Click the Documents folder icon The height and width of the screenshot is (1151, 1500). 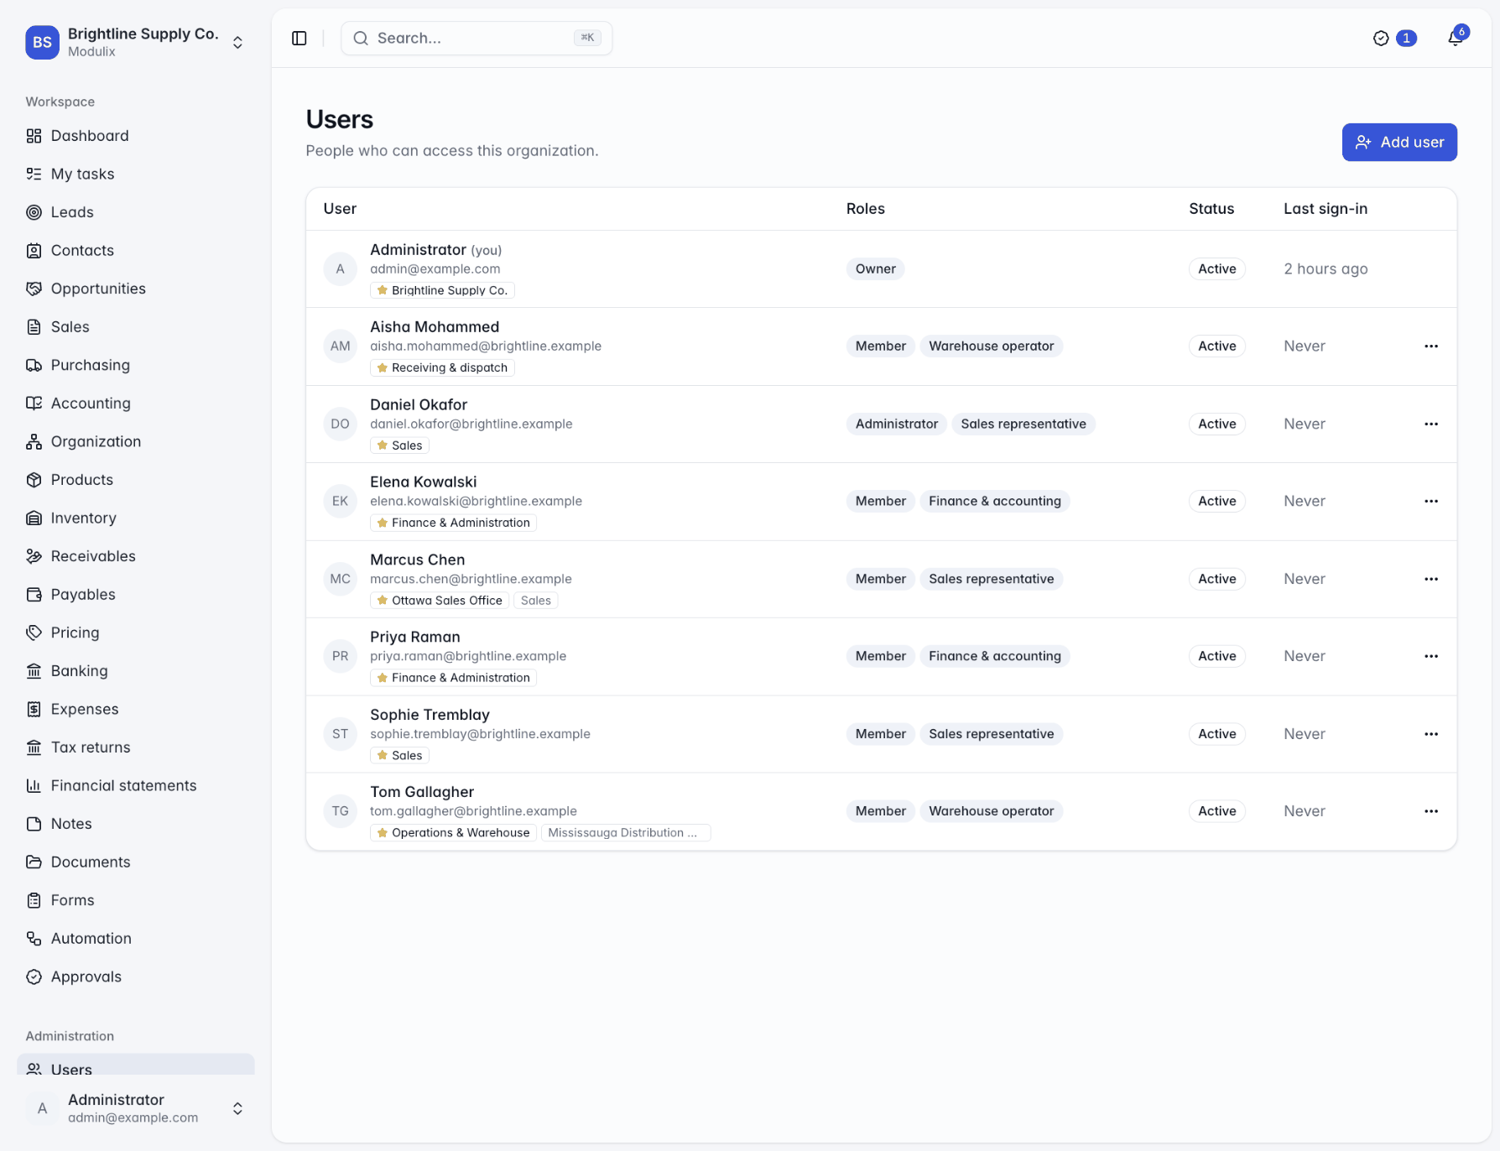click(34, 862)
